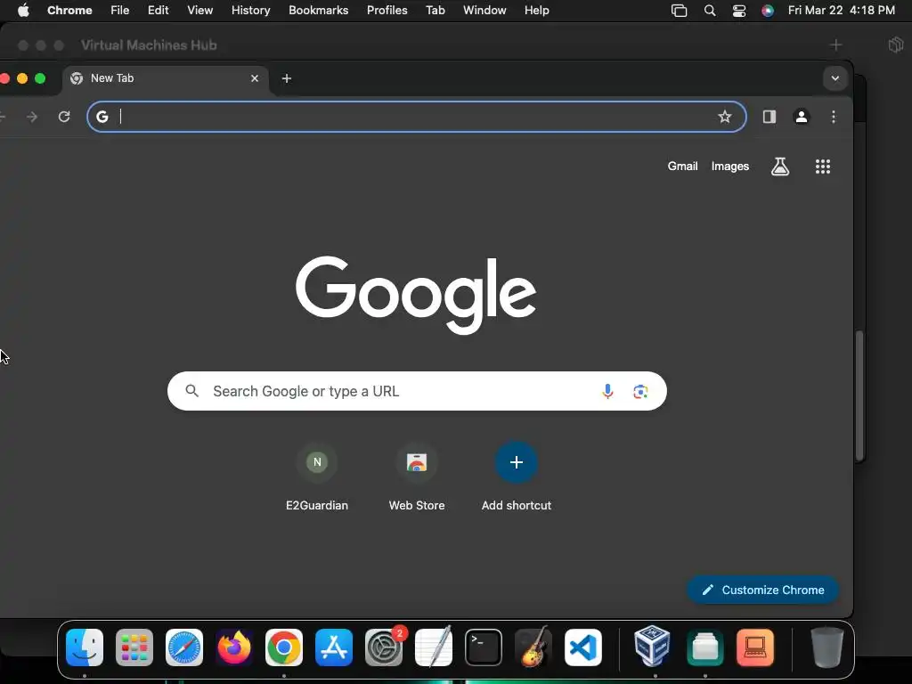This screenshot has height=684, width=912.
Task: Open the File menu
Action: point(120,11)
